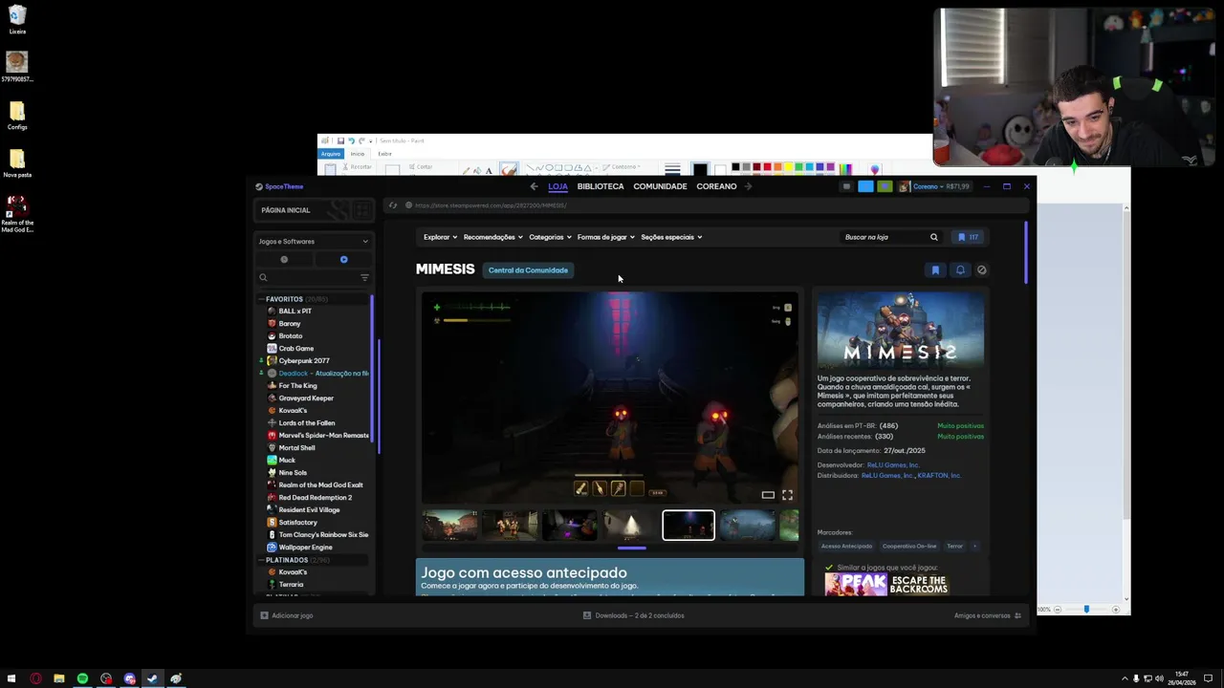Click the library filter options icon
The width and height of the screenshot is (1224, 688).
pos(364,278)
